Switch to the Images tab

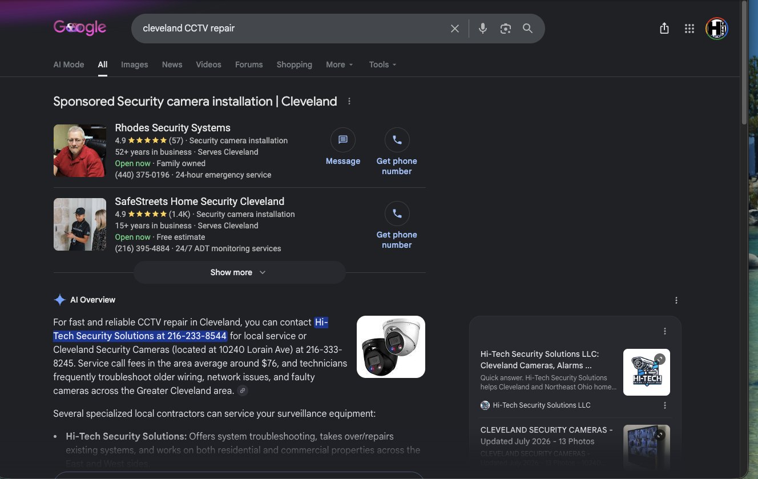click(135, 65)
